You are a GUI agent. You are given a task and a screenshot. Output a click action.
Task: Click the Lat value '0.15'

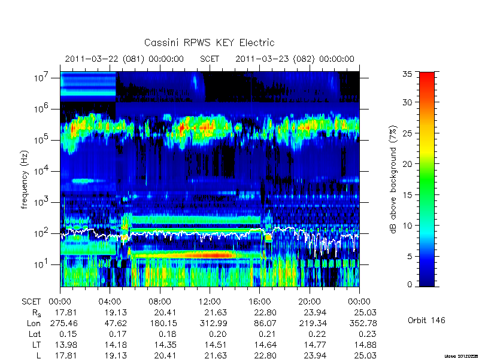tap(68, 334)
